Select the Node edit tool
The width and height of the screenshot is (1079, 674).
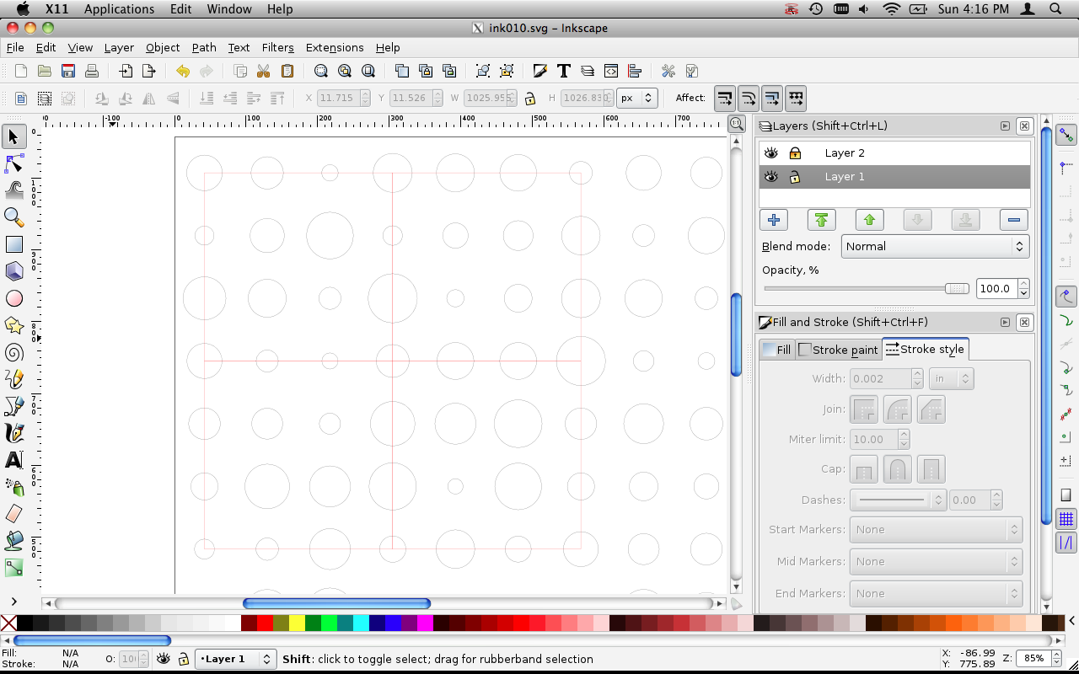coord(13,163)
